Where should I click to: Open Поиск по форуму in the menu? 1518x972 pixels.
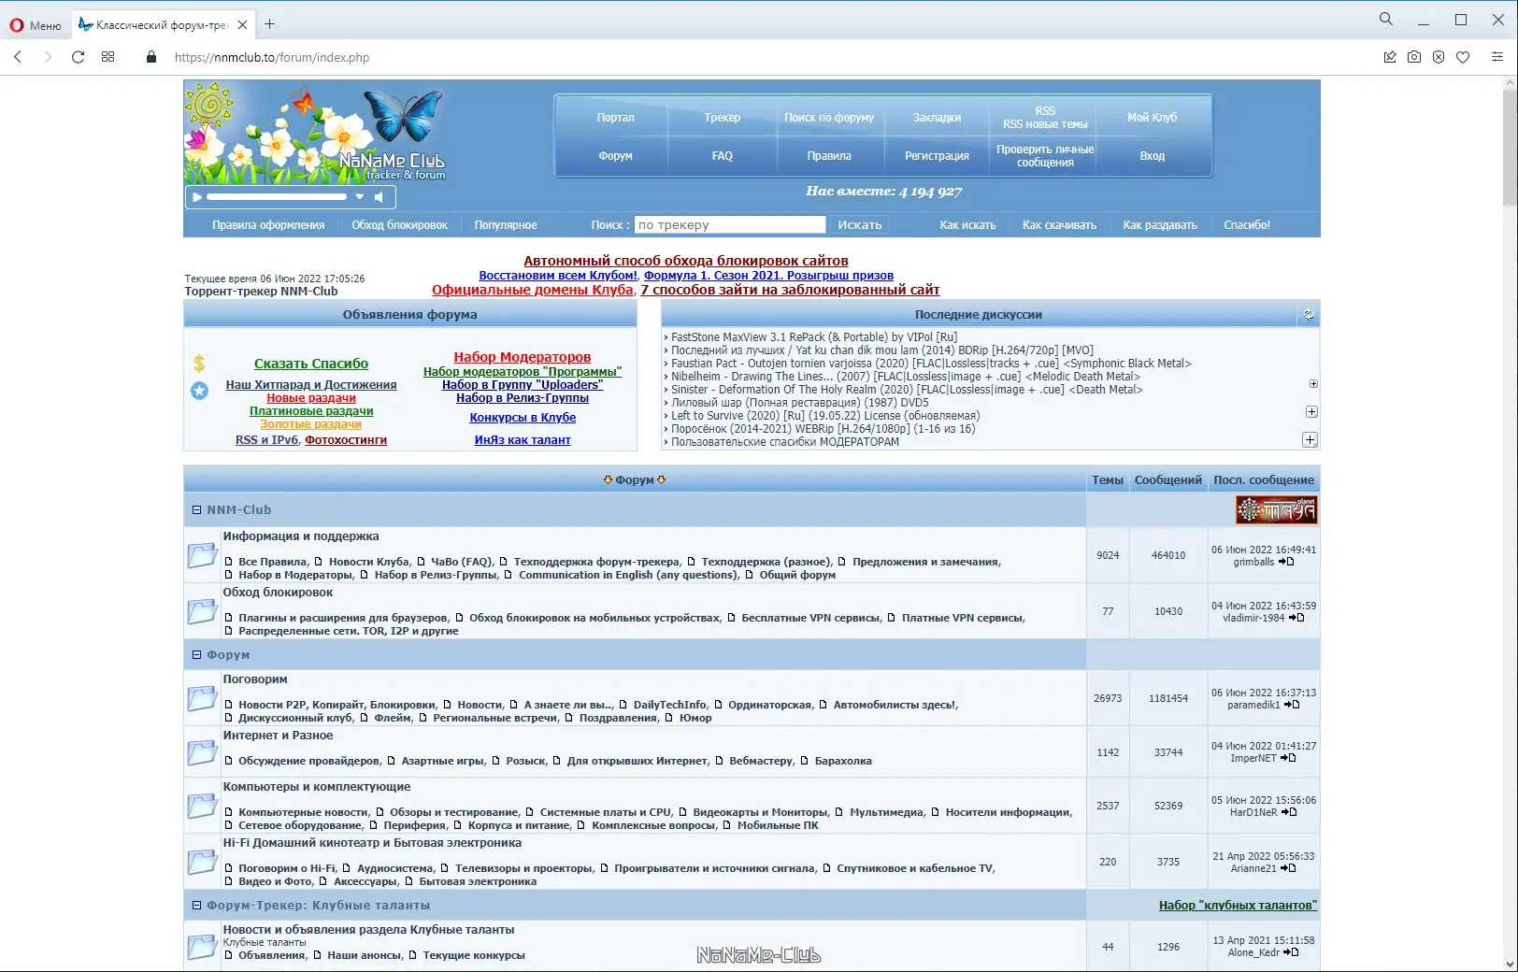click(x=829, y=118)
